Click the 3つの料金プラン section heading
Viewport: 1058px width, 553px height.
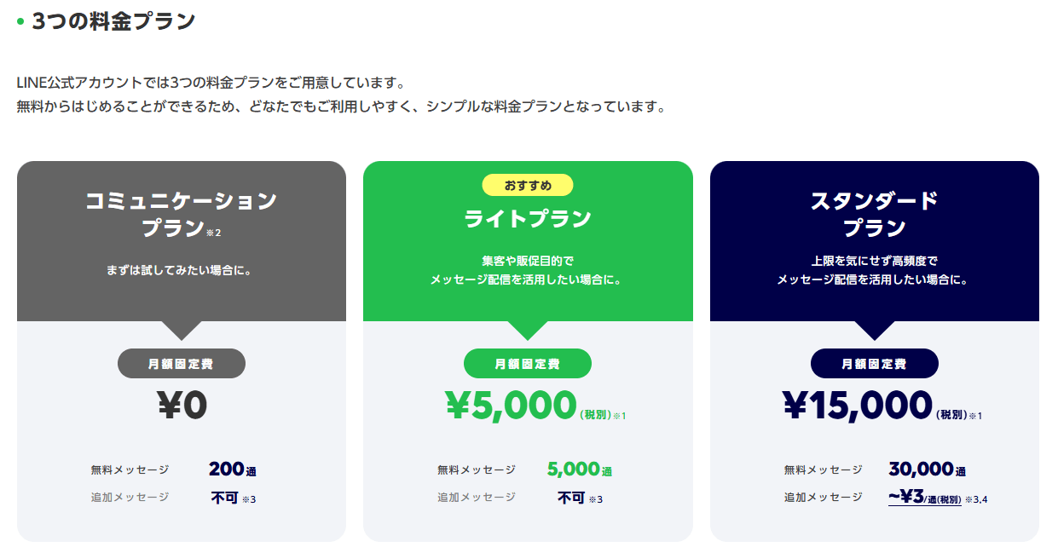(113, 21)
